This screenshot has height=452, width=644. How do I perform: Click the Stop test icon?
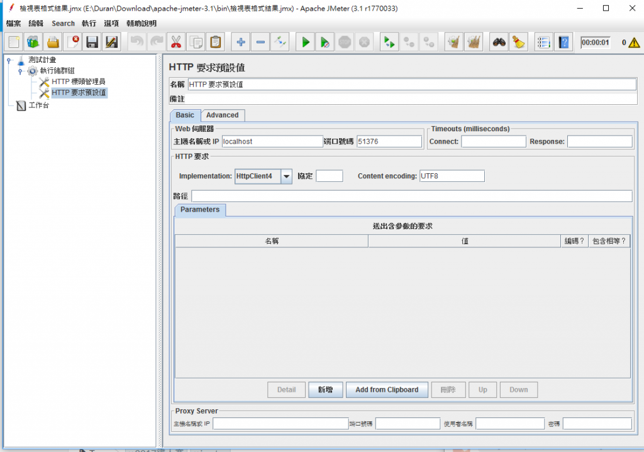point(345,42)
